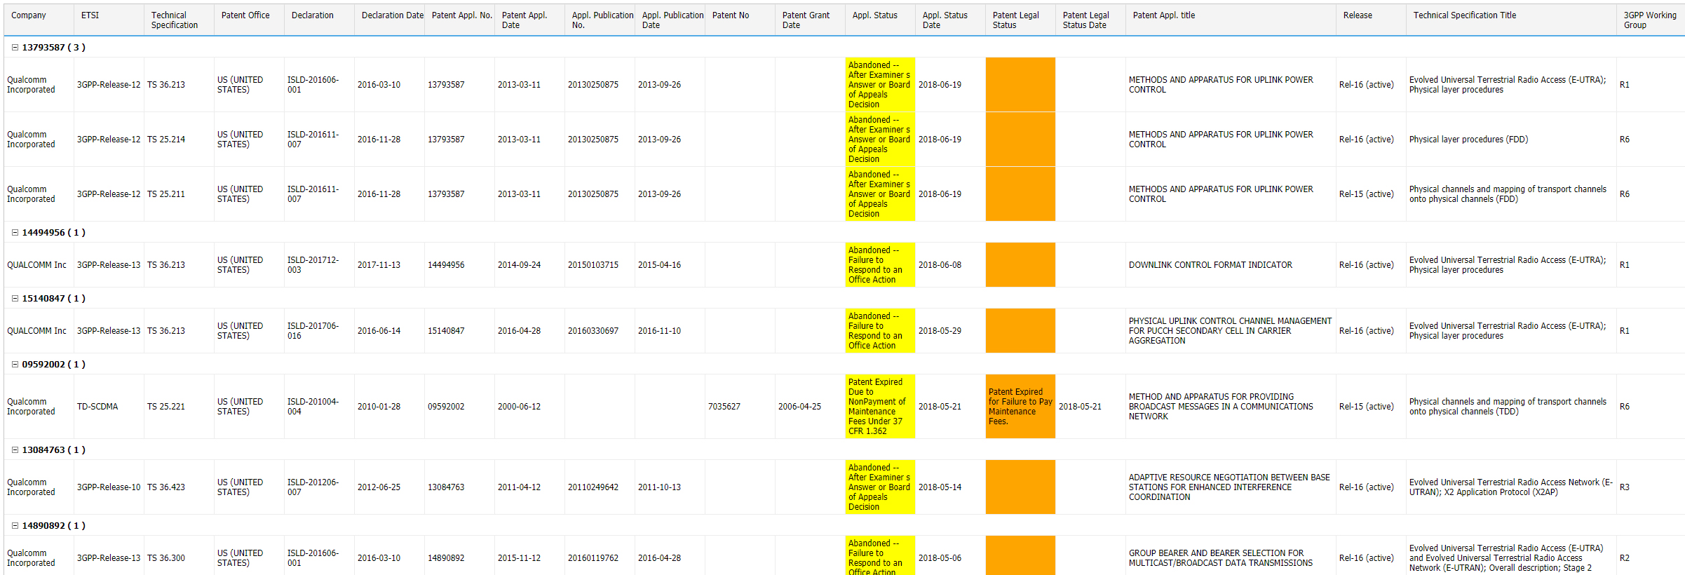The height and width of the screenshot is (575, 1685).
Task: Click Patent Appl. title column header
Action: click(1231, 20)
